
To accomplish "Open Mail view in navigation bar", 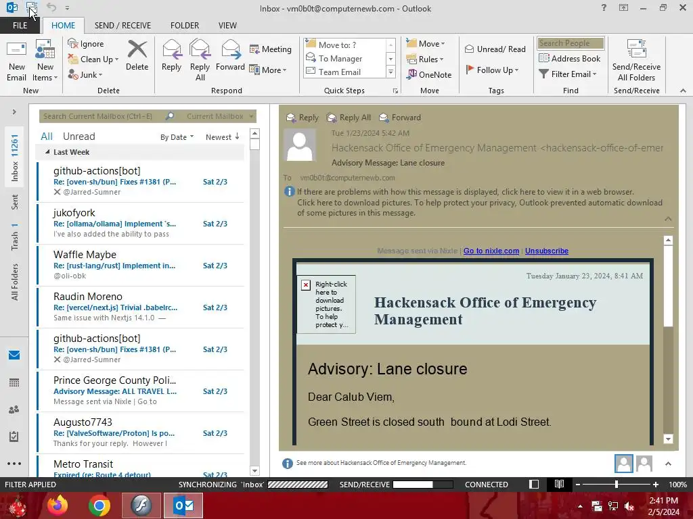I will point(14,355).
